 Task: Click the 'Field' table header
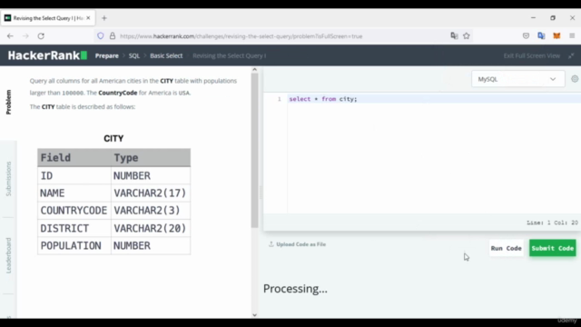[x=74, y=157]
